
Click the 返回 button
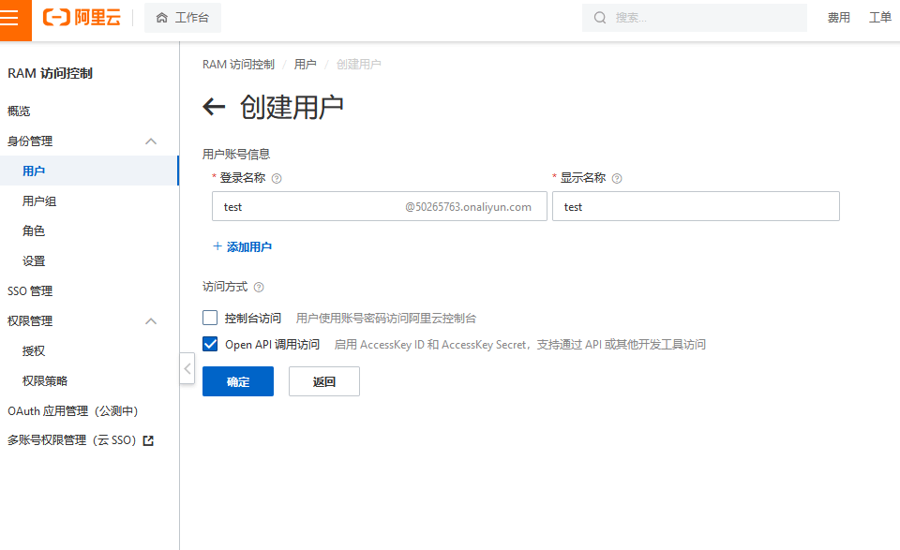point(323,381)
